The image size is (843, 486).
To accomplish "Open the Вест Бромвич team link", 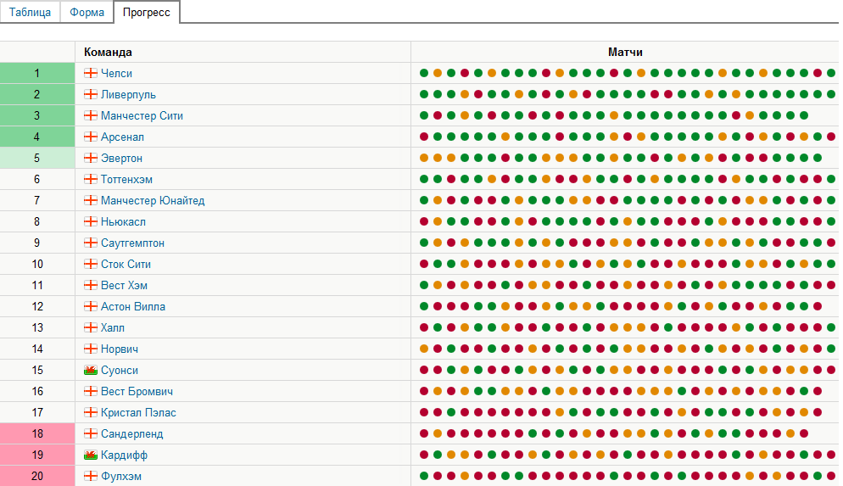I will coord(137,392).
